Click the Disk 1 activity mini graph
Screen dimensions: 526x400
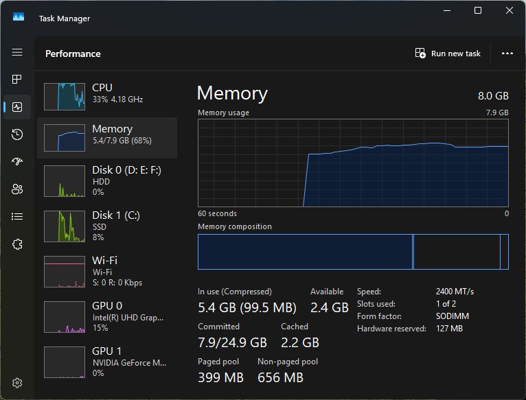[65, 226]
